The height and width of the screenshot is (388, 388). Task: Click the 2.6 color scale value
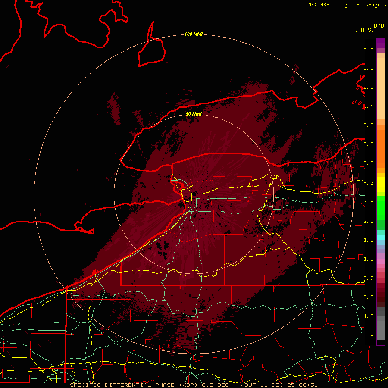click(x=369, y=221)
